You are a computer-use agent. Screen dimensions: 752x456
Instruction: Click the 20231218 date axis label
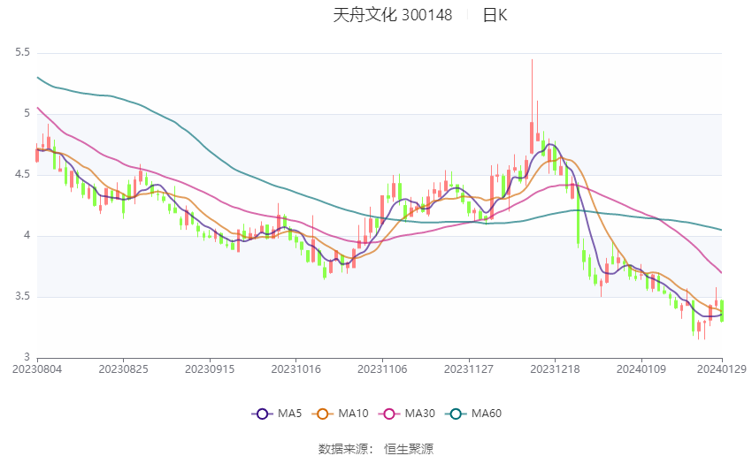click(555, 369)
